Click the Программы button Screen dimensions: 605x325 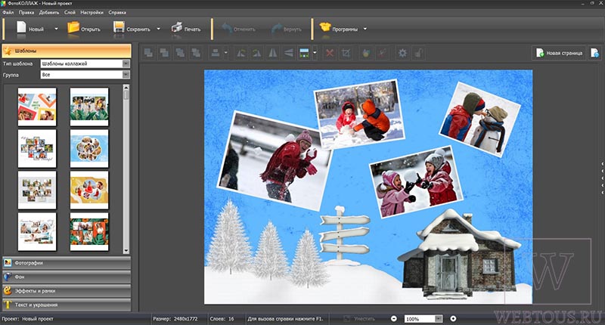[x=338, y=29]
